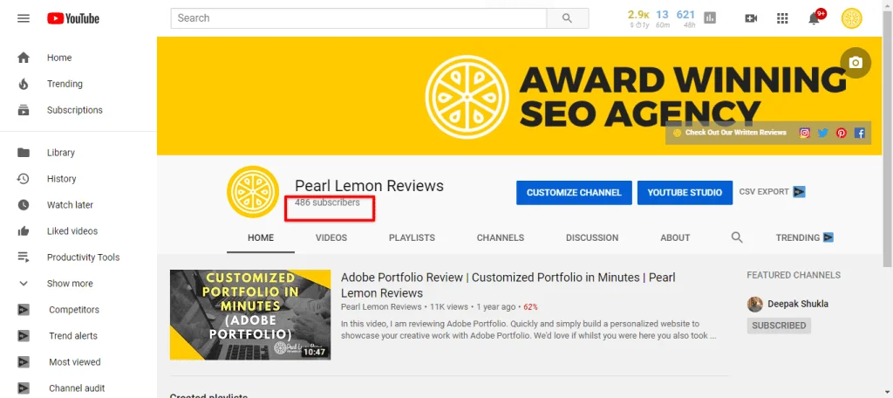Click into the Search field
The image size is (893, 398).
click(358, 18)
